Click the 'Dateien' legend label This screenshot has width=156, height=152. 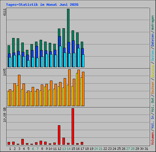point(153,40)
